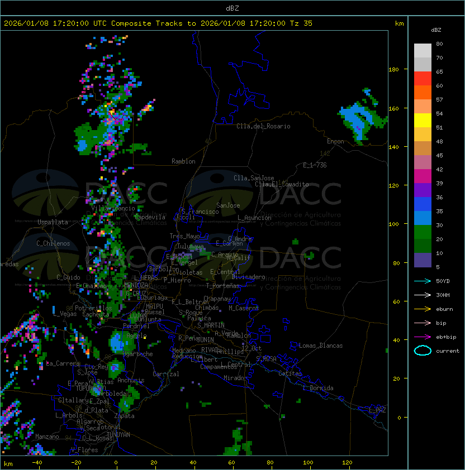The height and width of the screenshot is (470, 465).
Task: Click the 'Ramblon' label near the map center top
Action: click(x=183, y=161)
